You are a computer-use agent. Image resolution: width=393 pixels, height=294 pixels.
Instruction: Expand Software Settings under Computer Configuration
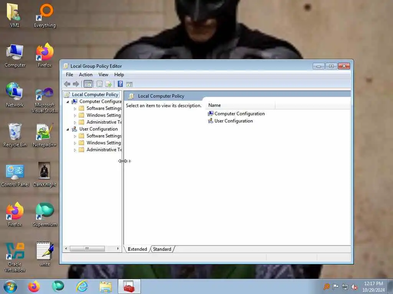tap(75, 109)
